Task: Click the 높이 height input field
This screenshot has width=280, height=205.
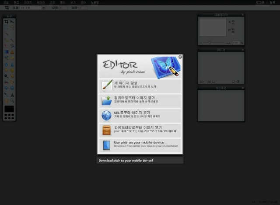Action: (x=83, y=8)
